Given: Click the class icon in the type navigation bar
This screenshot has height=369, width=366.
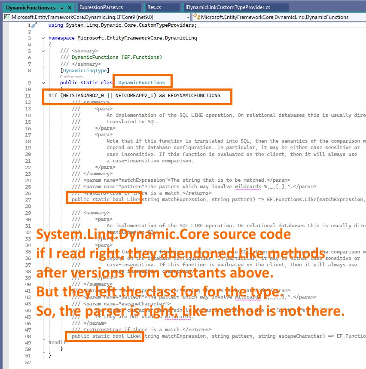Looking at the screenshot, I should pyautogui.click(x=197, y=17).
